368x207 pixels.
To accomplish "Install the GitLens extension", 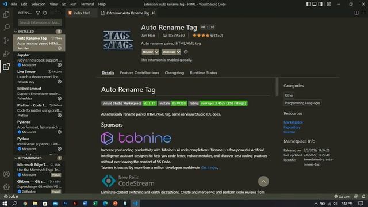I will coord(56,191).
